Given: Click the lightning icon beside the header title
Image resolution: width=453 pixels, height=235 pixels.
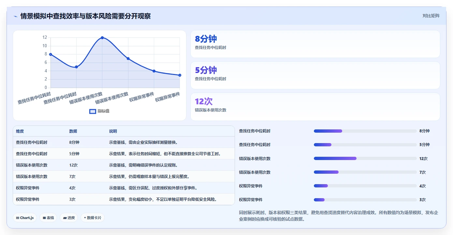Looking at the screenshot, I should [x=15, y=16].
